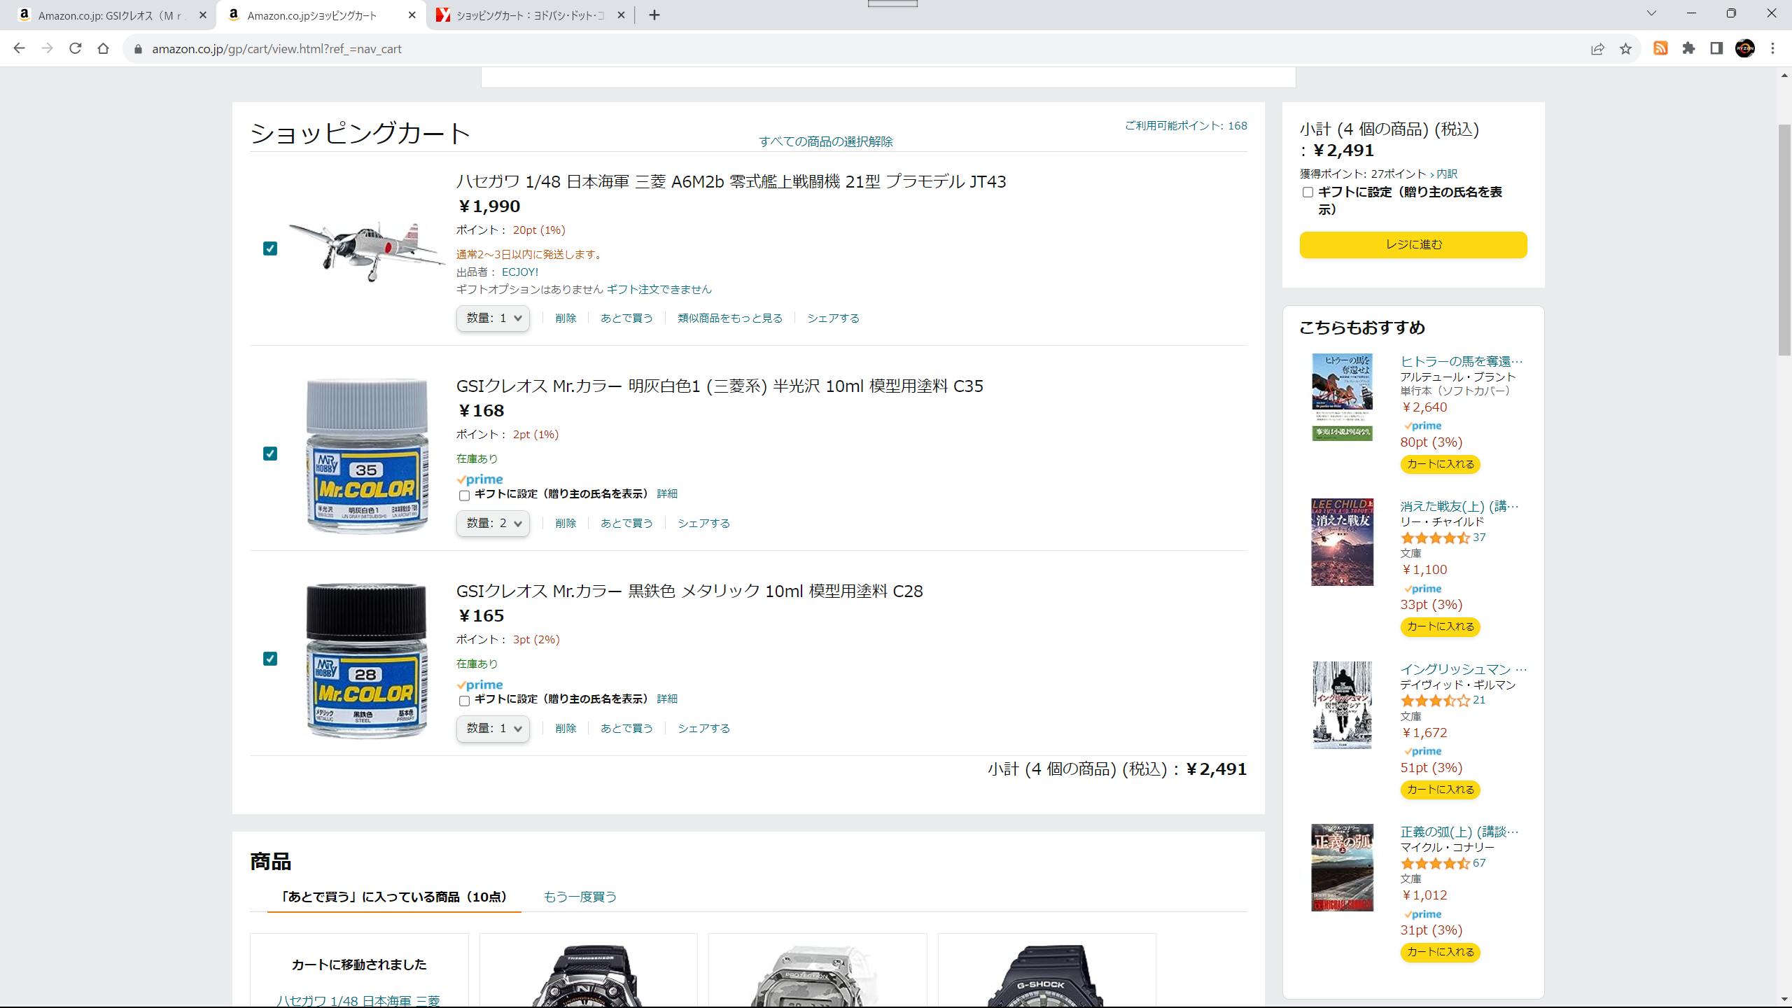Open the Chrome profile avatar
This screenshot has width=1792, height=1008.
click(1744, 48)
